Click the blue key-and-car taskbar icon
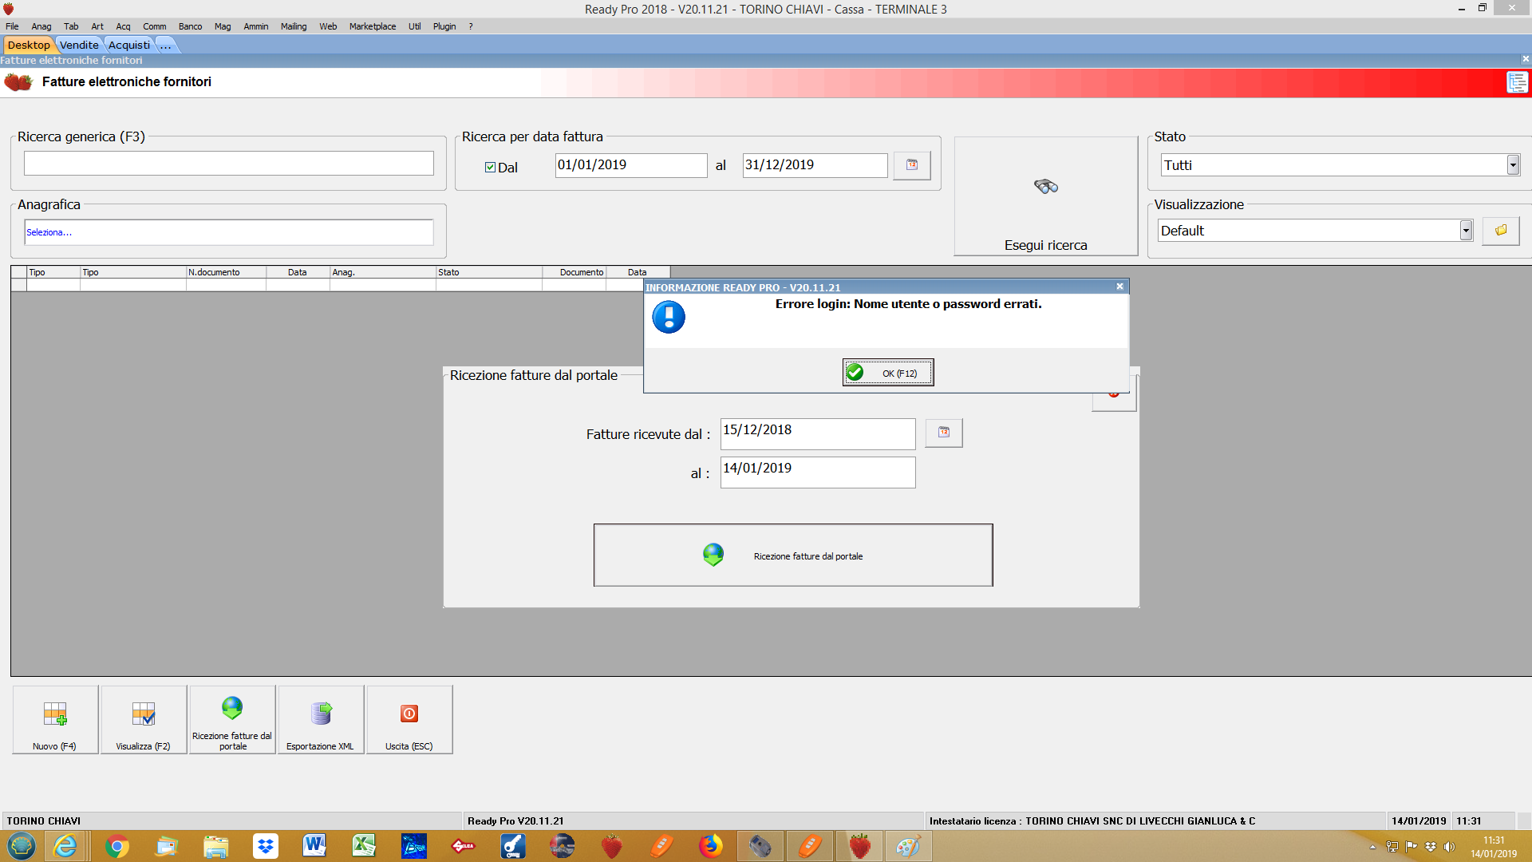Screen dimensions: 1532x862 (x=512, y=846)
